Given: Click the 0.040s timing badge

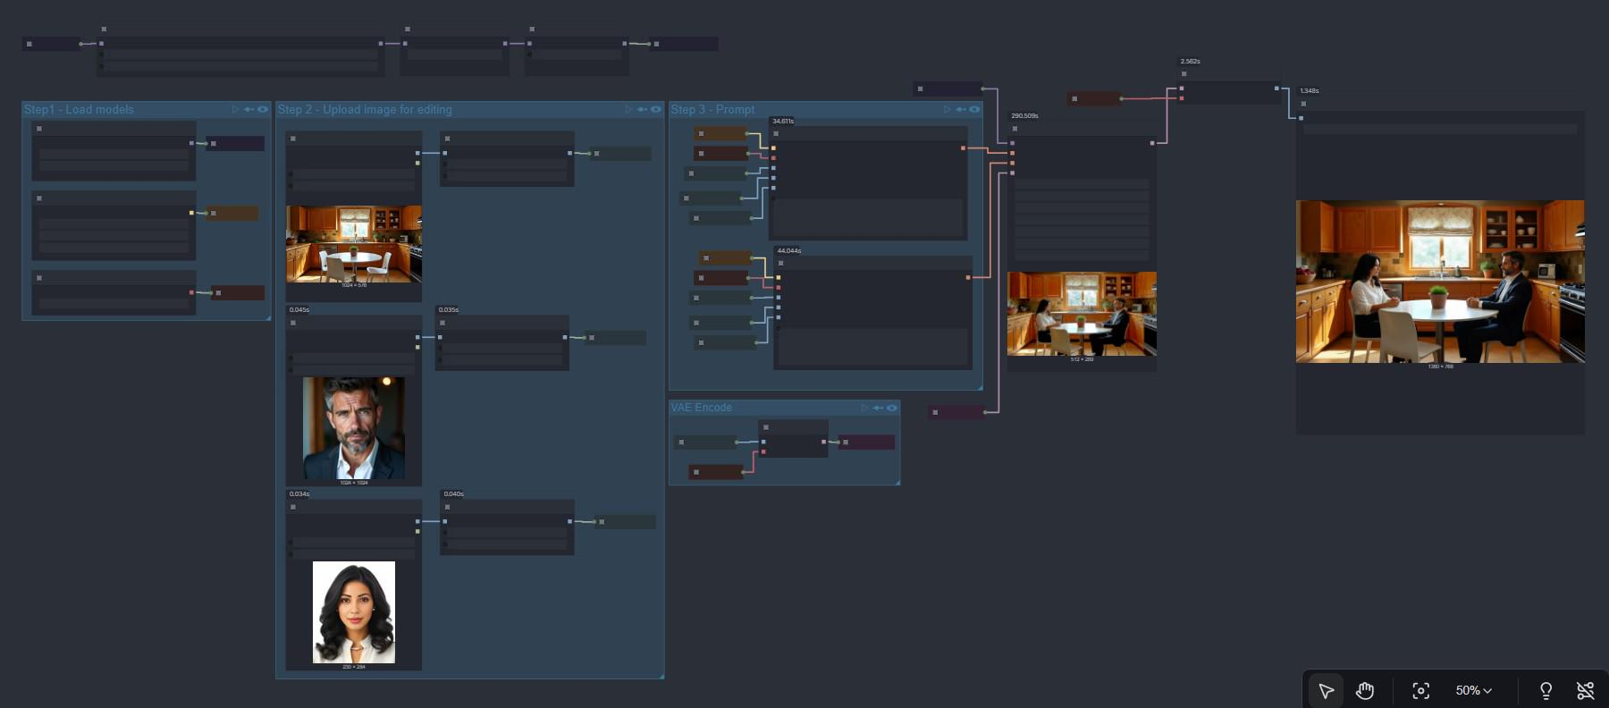Looking at the screenshot, I should coord(454,493).
